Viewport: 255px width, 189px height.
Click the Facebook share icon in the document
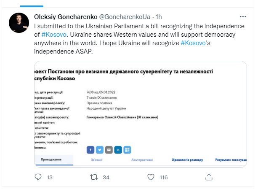pos(90,149)
